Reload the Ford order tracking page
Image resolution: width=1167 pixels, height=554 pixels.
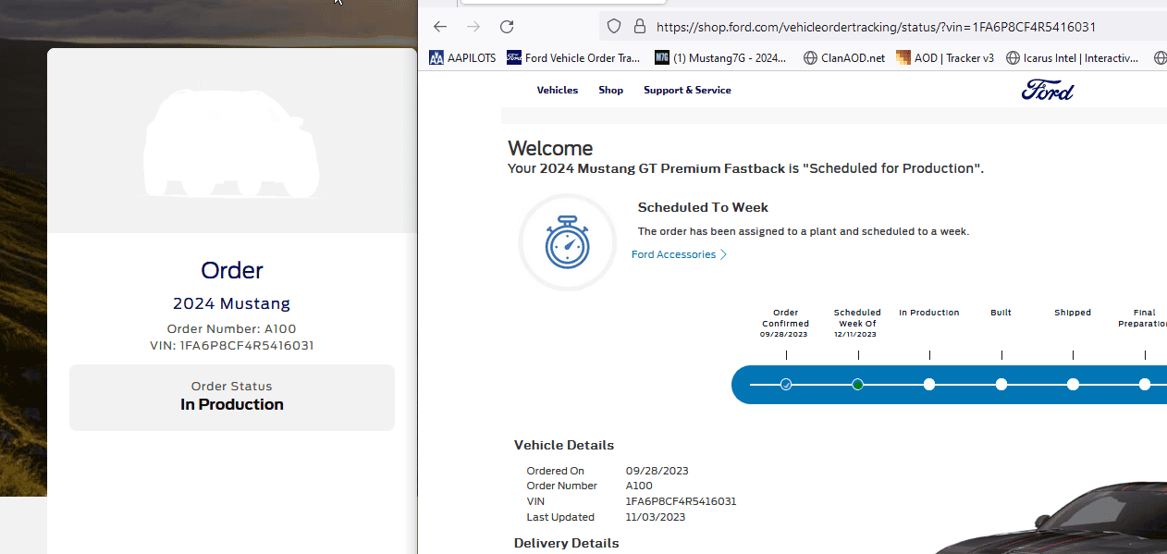point(507,27)
